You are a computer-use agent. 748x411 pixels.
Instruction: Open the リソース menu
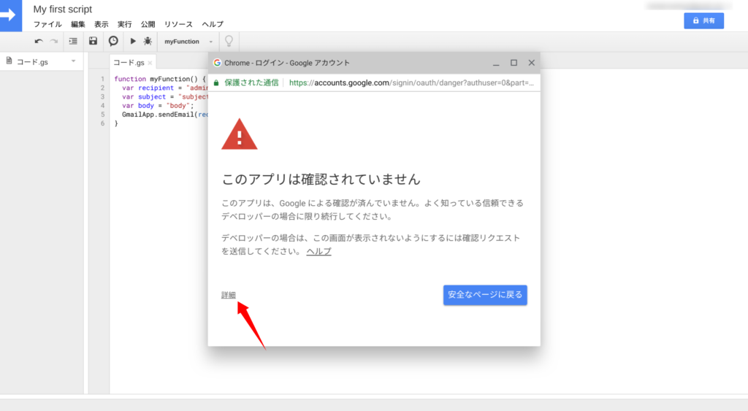coord(178,24)
